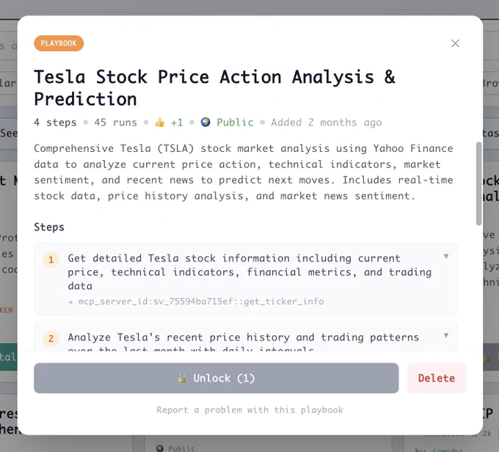The width and height of the screenshot is (499, 452).
Task: Click background globe icon beneath the dialog
Action: click(160, 448)
